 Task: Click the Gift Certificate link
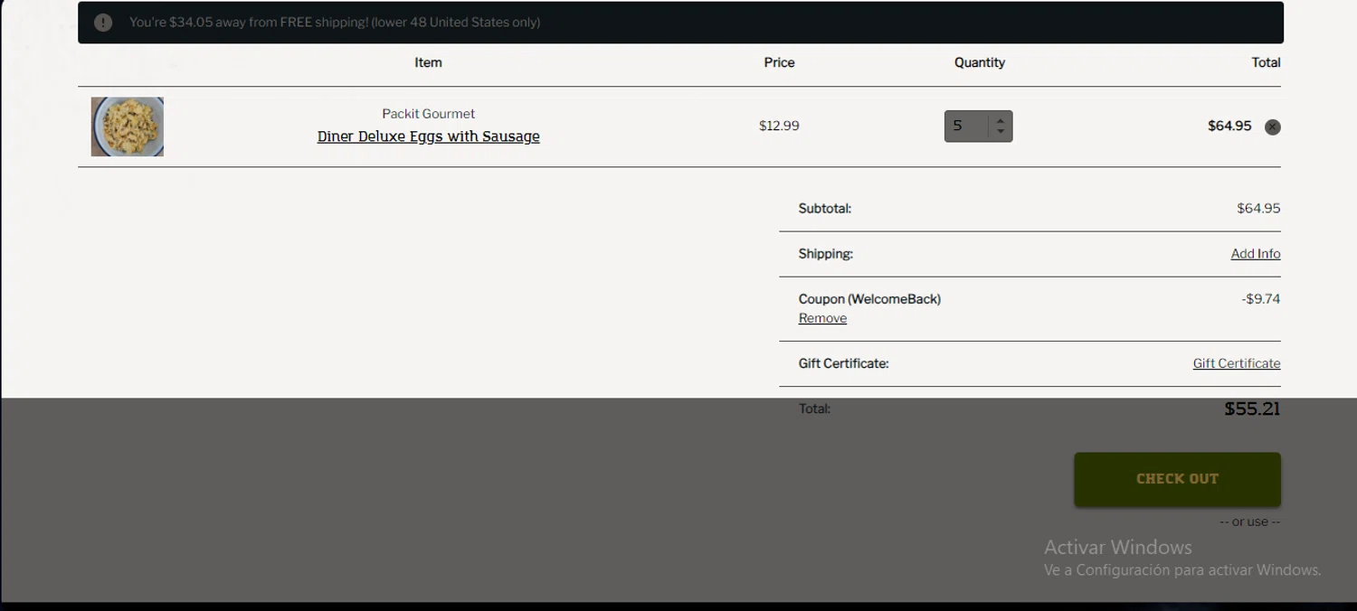(x=1236, y=363)
